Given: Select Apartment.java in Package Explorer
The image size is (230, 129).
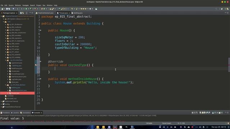Looking at the screenshot, I should click(17, 63).
